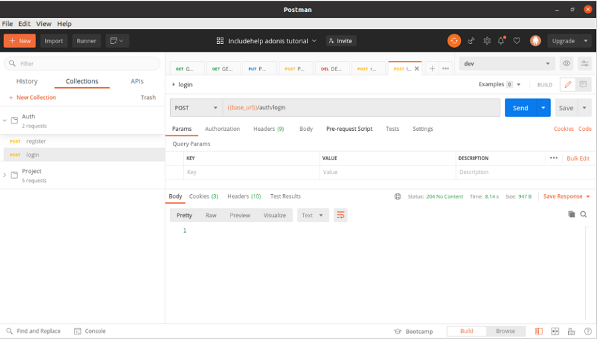Open notifications bell icon
The width and height of the screenshot is (598, 339).
(x=501, y=41)
